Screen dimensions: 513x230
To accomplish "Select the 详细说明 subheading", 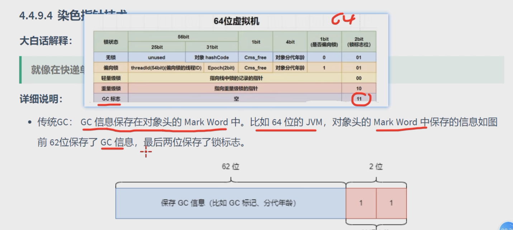I will tap(41, 99).
